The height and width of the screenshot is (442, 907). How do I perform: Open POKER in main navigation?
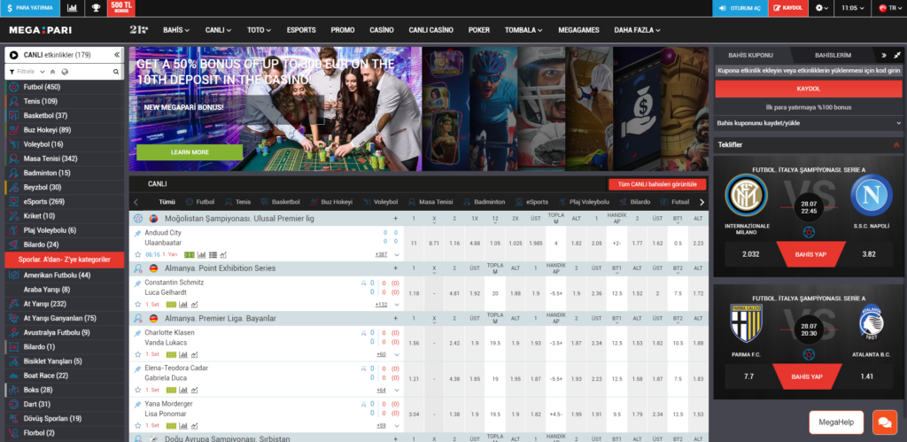click(x=479, y=30)
